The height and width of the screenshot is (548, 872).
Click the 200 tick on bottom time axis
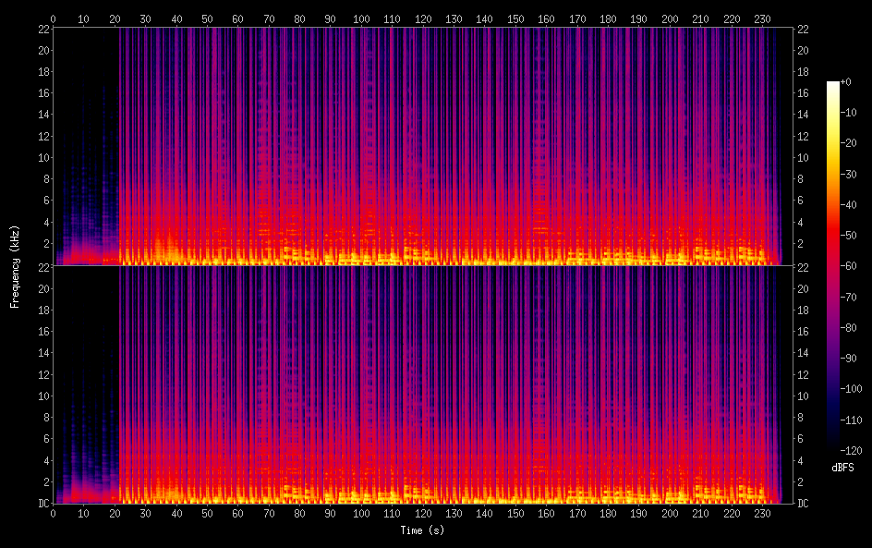671,513
